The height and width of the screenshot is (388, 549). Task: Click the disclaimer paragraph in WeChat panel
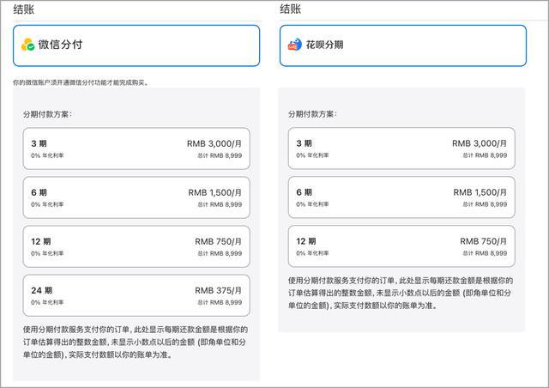(136, 343)
